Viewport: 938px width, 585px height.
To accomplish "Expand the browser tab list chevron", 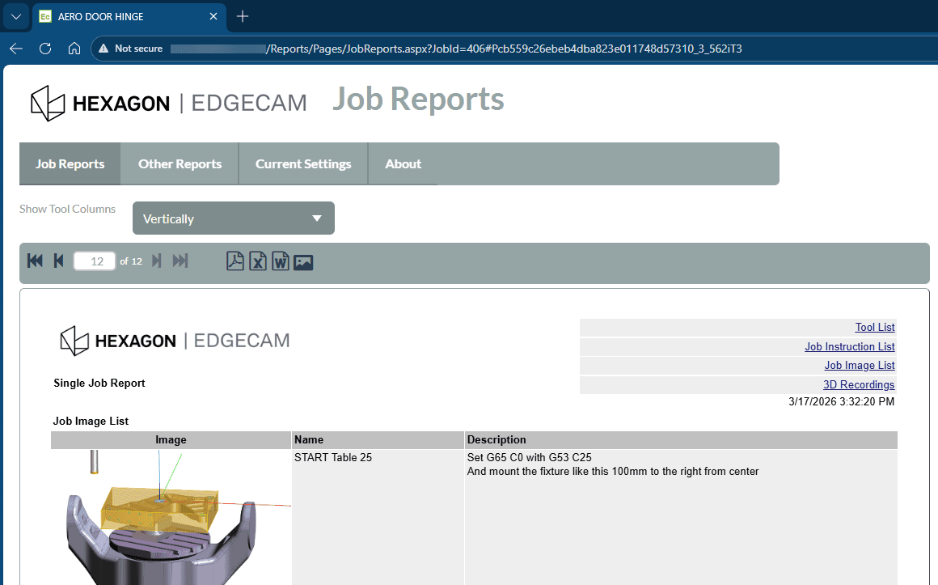I will (x=15, y=16).
